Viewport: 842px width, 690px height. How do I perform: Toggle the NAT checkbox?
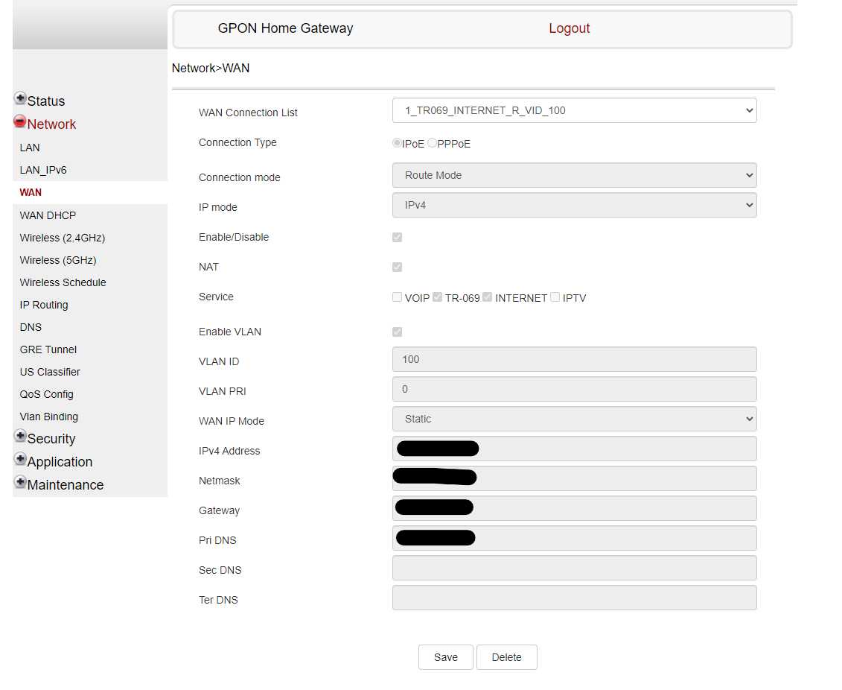tap(398, 267)
